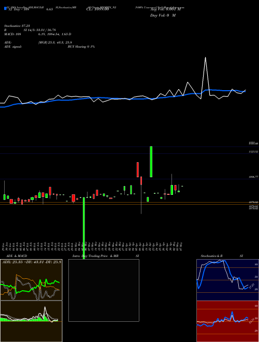Open the ADX indicator panel with green line

click(31, 280)
